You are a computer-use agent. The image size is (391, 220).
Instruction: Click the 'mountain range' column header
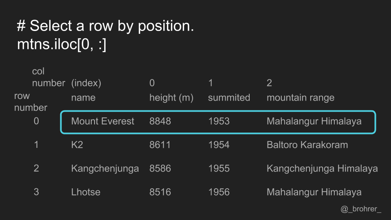click(x=301, y=98)
